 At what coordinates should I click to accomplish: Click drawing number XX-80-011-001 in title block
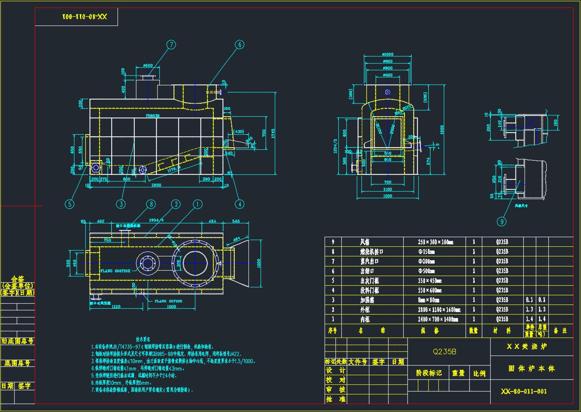[x=524, y=392]
